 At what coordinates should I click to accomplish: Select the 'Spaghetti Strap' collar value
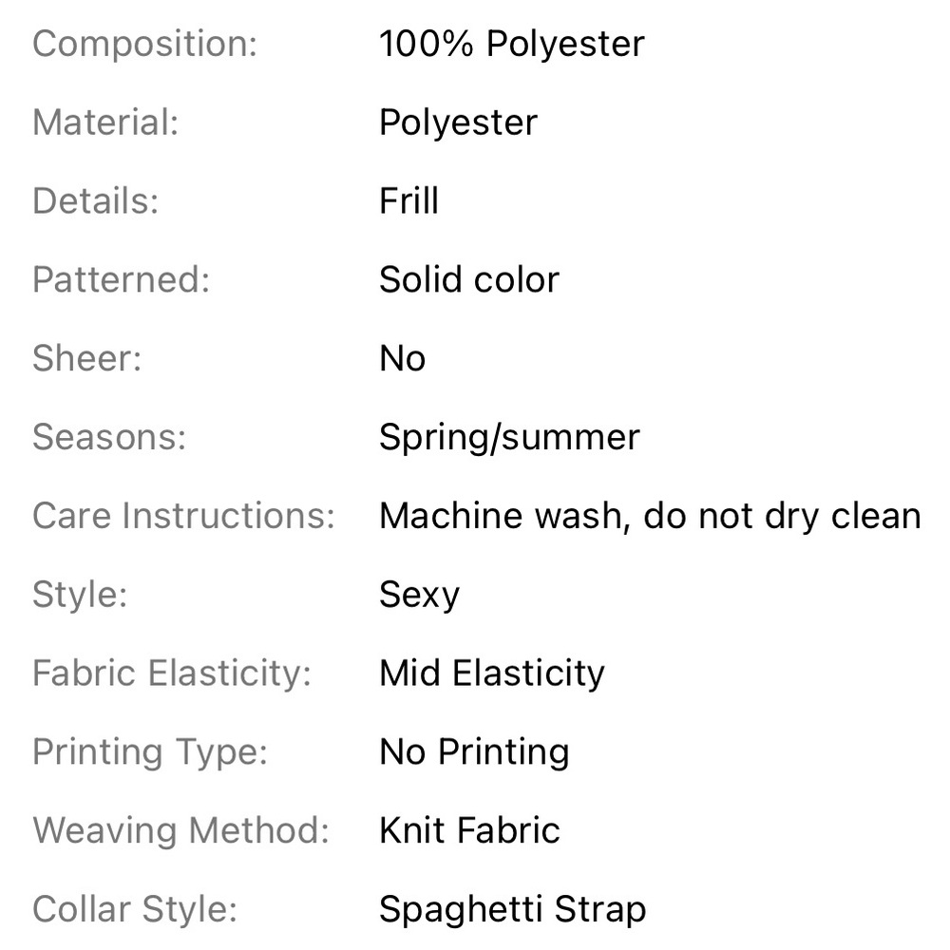coord(513,909)
